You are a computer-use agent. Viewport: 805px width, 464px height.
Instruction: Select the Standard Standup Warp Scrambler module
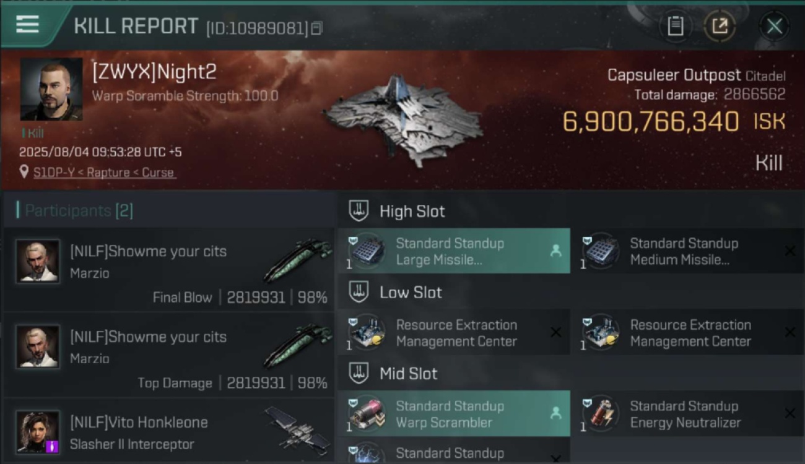454,414
